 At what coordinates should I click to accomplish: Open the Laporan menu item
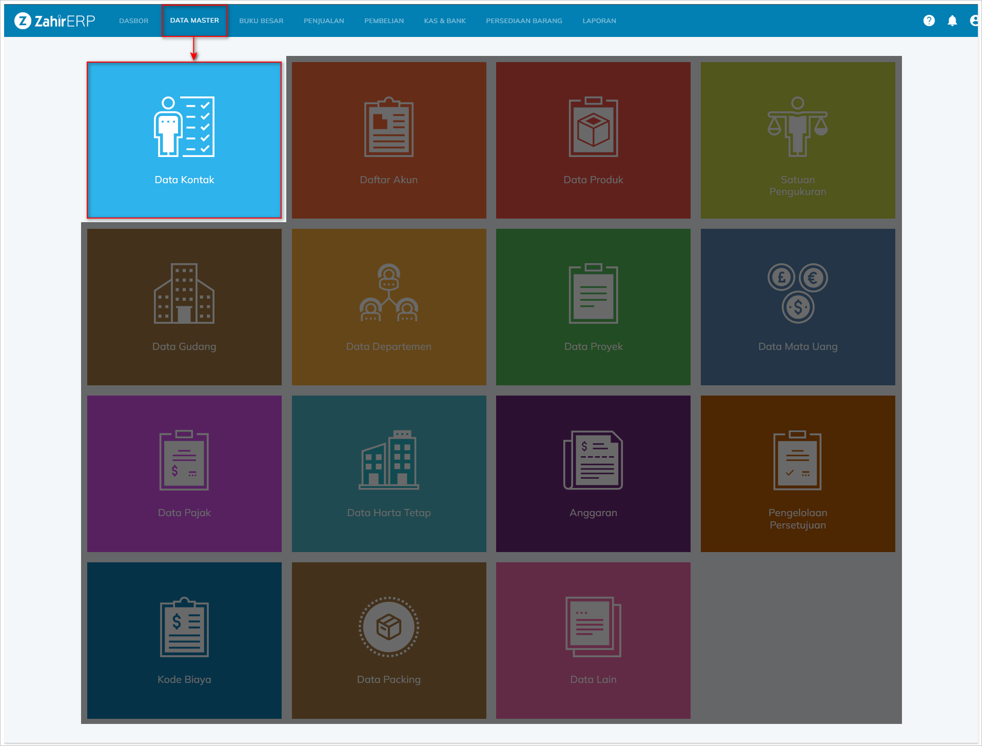point(599,21)
